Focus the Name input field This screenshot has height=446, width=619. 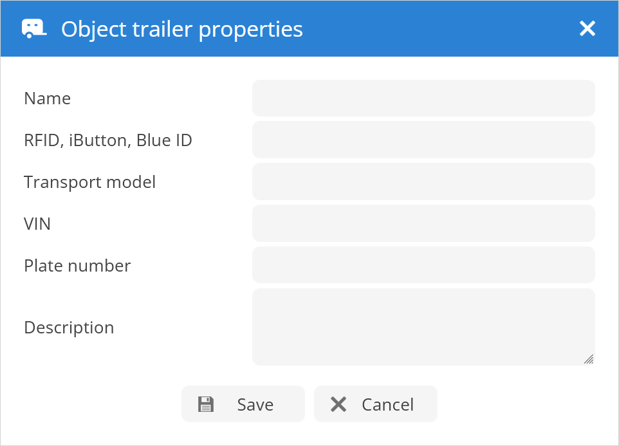[423, 98]
